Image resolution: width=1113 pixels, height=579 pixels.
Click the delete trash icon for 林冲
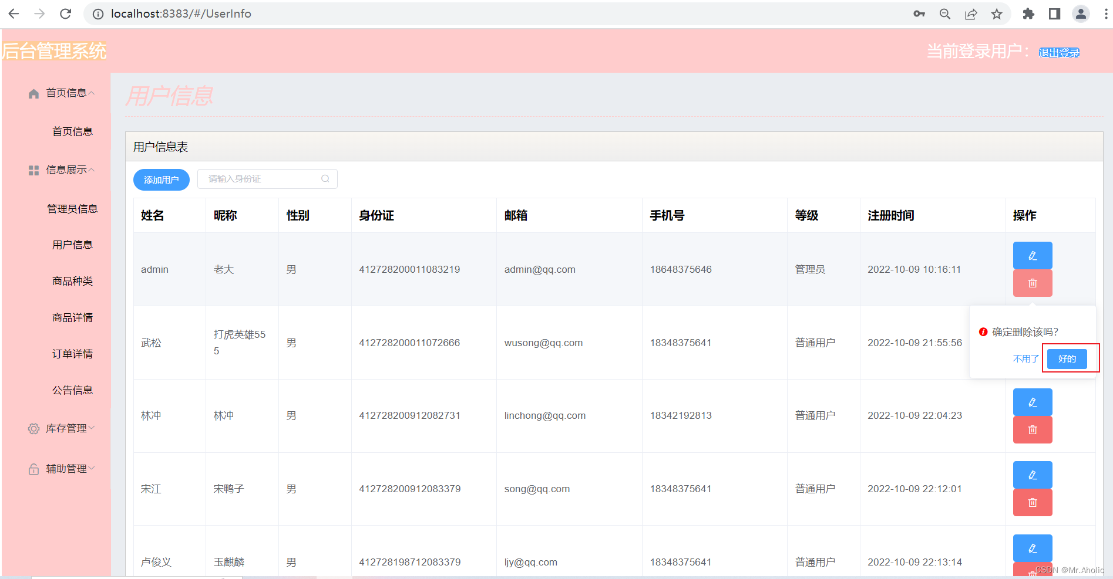[x=1032, y=429]
